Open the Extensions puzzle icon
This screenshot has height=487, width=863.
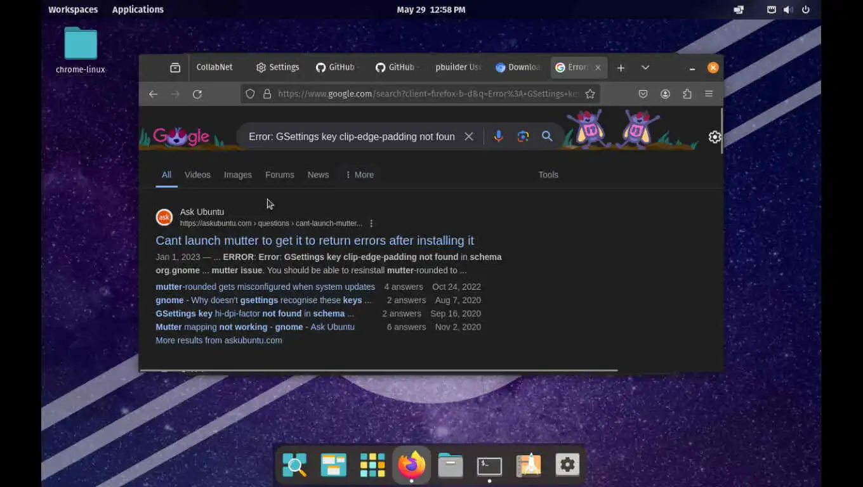[687, 94]
